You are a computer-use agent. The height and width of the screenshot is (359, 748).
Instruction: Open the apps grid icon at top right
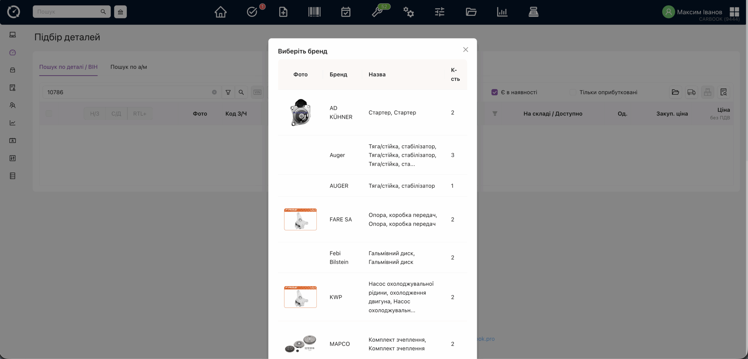pyautogui.click(x=734, y=12)
